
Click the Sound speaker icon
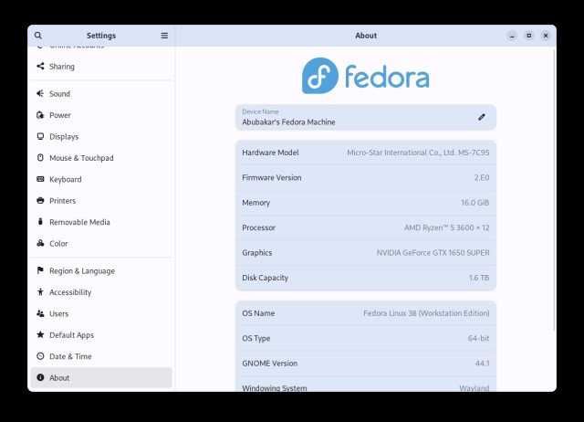[40, 93]
